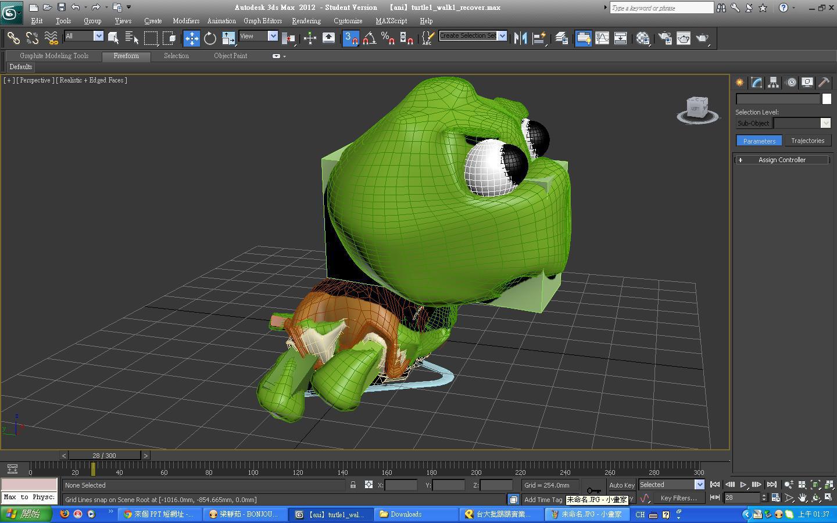Expand the ribbon options dropdown after Object Paint
837x523 pixels.
[x=279, y=56]
